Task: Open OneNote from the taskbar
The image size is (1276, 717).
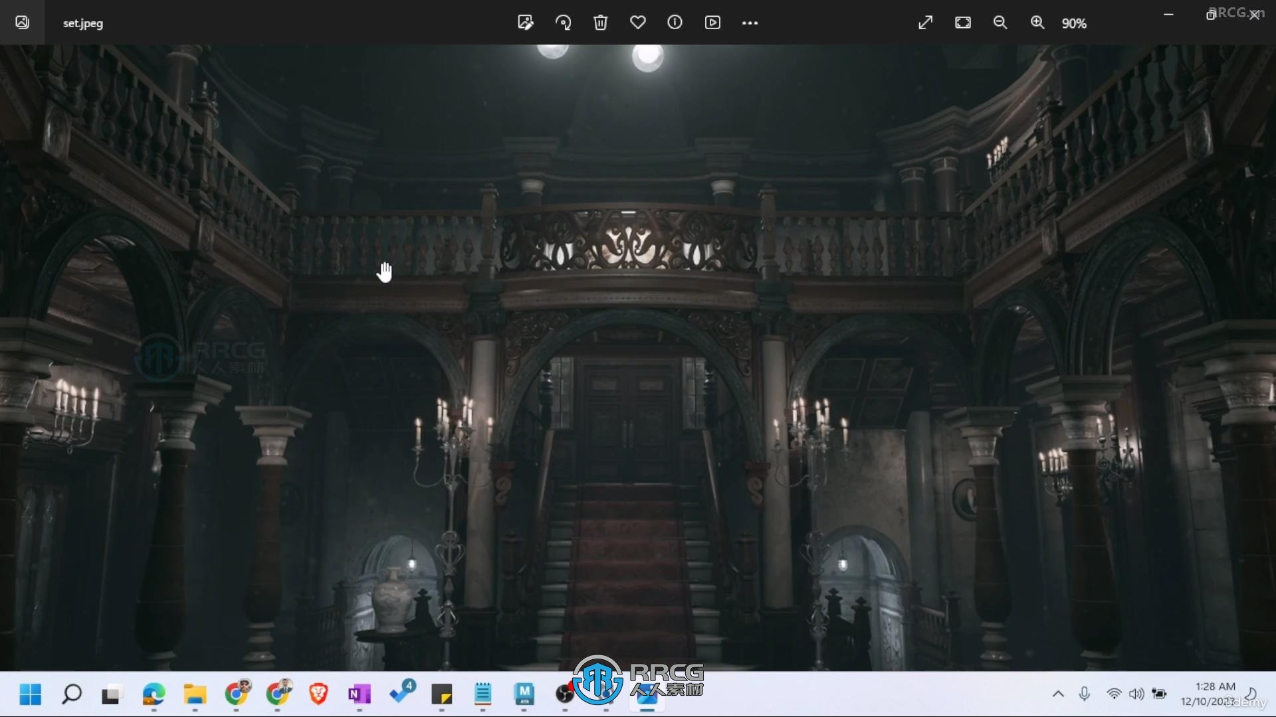Action: 360,694
